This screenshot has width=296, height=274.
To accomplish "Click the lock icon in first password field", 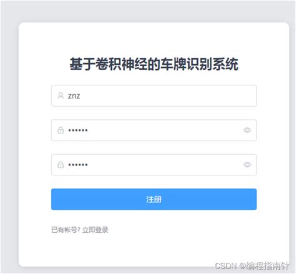I will (x=61, y=130).
